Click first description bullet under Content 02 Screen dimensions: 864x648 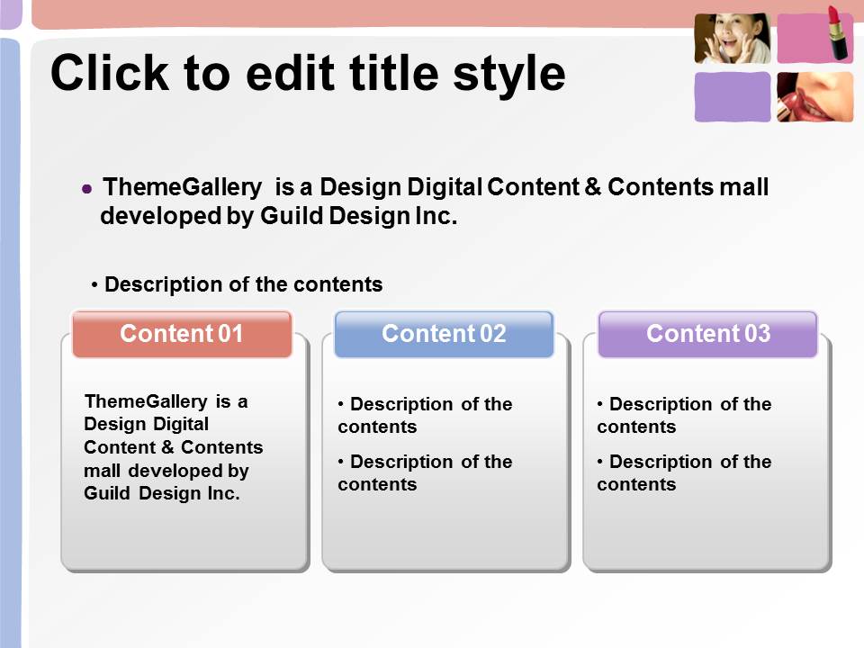(425, 415)
